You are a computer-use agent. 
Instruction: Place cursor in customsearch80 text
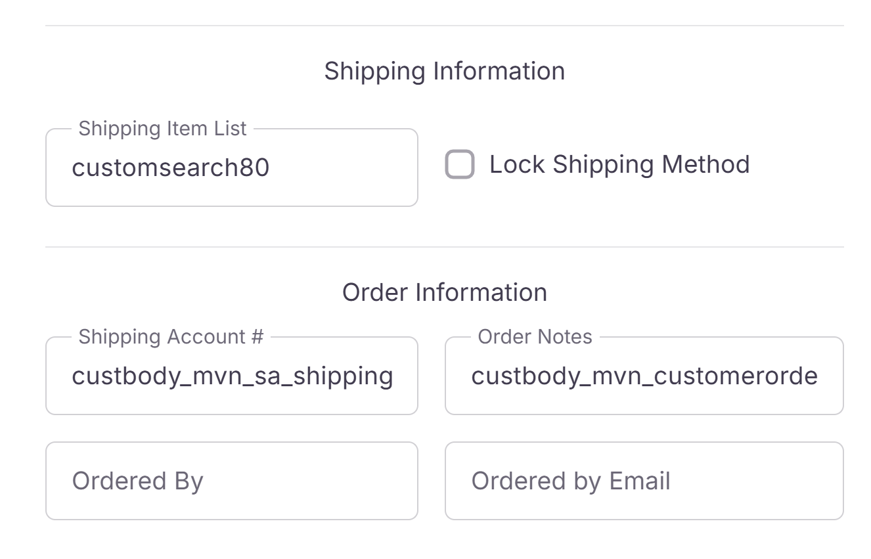(x=170, y=168)
